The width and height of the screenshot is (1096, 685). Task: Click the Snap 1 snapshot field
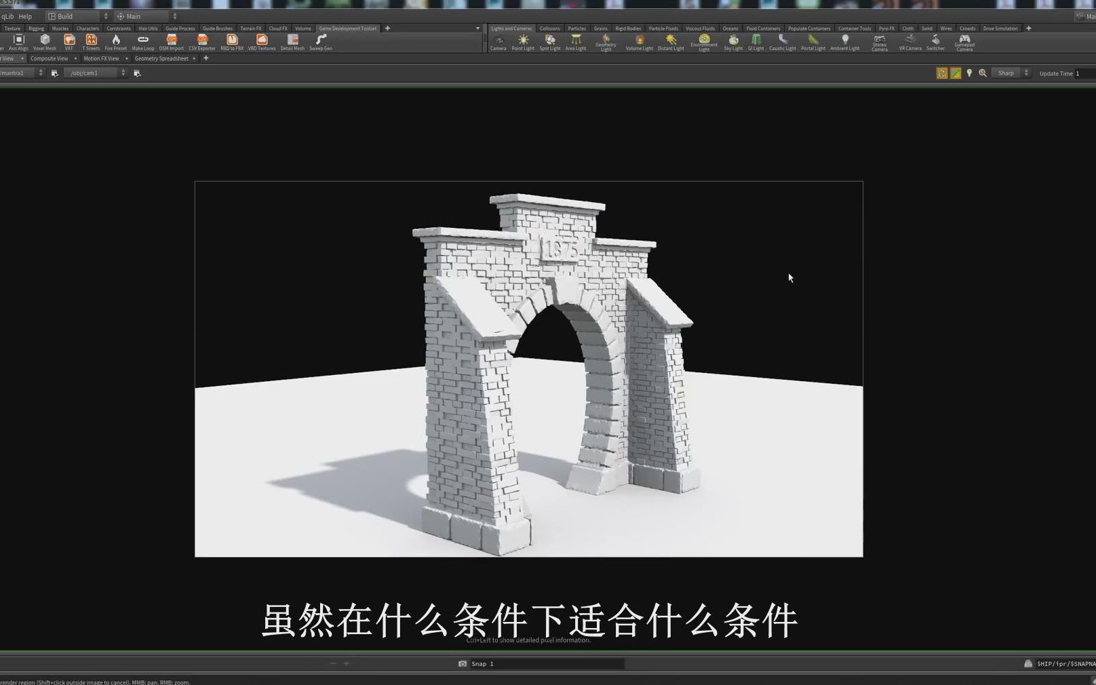pyautogui.click(x=547, y=664)
